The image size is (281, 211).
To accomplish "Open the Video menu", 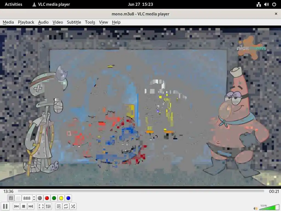I will click(x=58, y=22).
